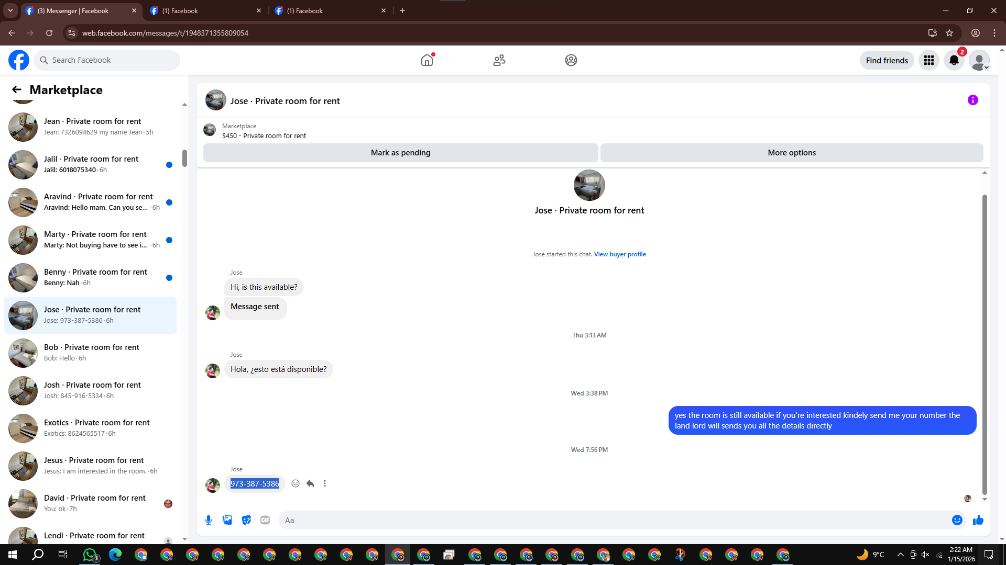
Task: Open View buyer profile link
Action: click(620, 254)
